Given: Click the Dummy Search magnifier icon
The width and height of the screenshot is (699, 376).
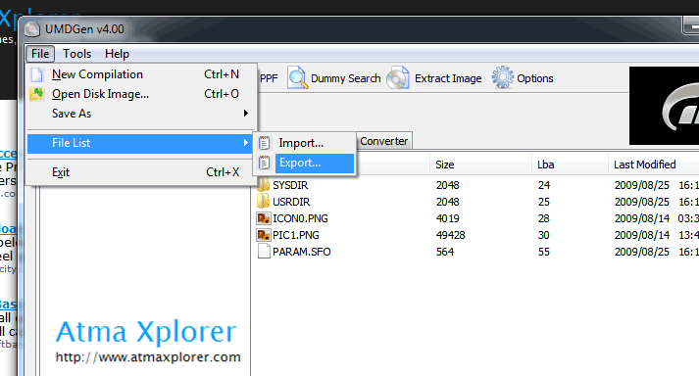Looking at the screenshot, I should [297, 78].
